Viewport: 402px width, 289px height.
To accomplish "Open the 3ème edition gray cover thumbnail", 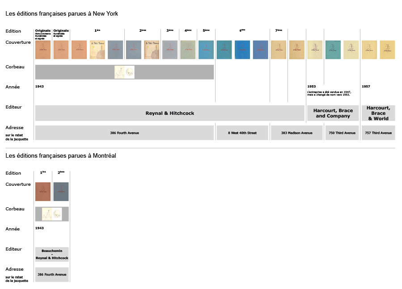I will click(x=170, y=50).
